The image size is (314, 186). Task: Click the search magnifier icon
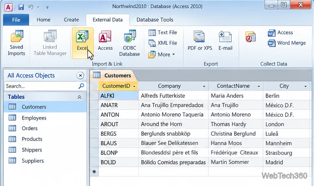pos(81,86)
